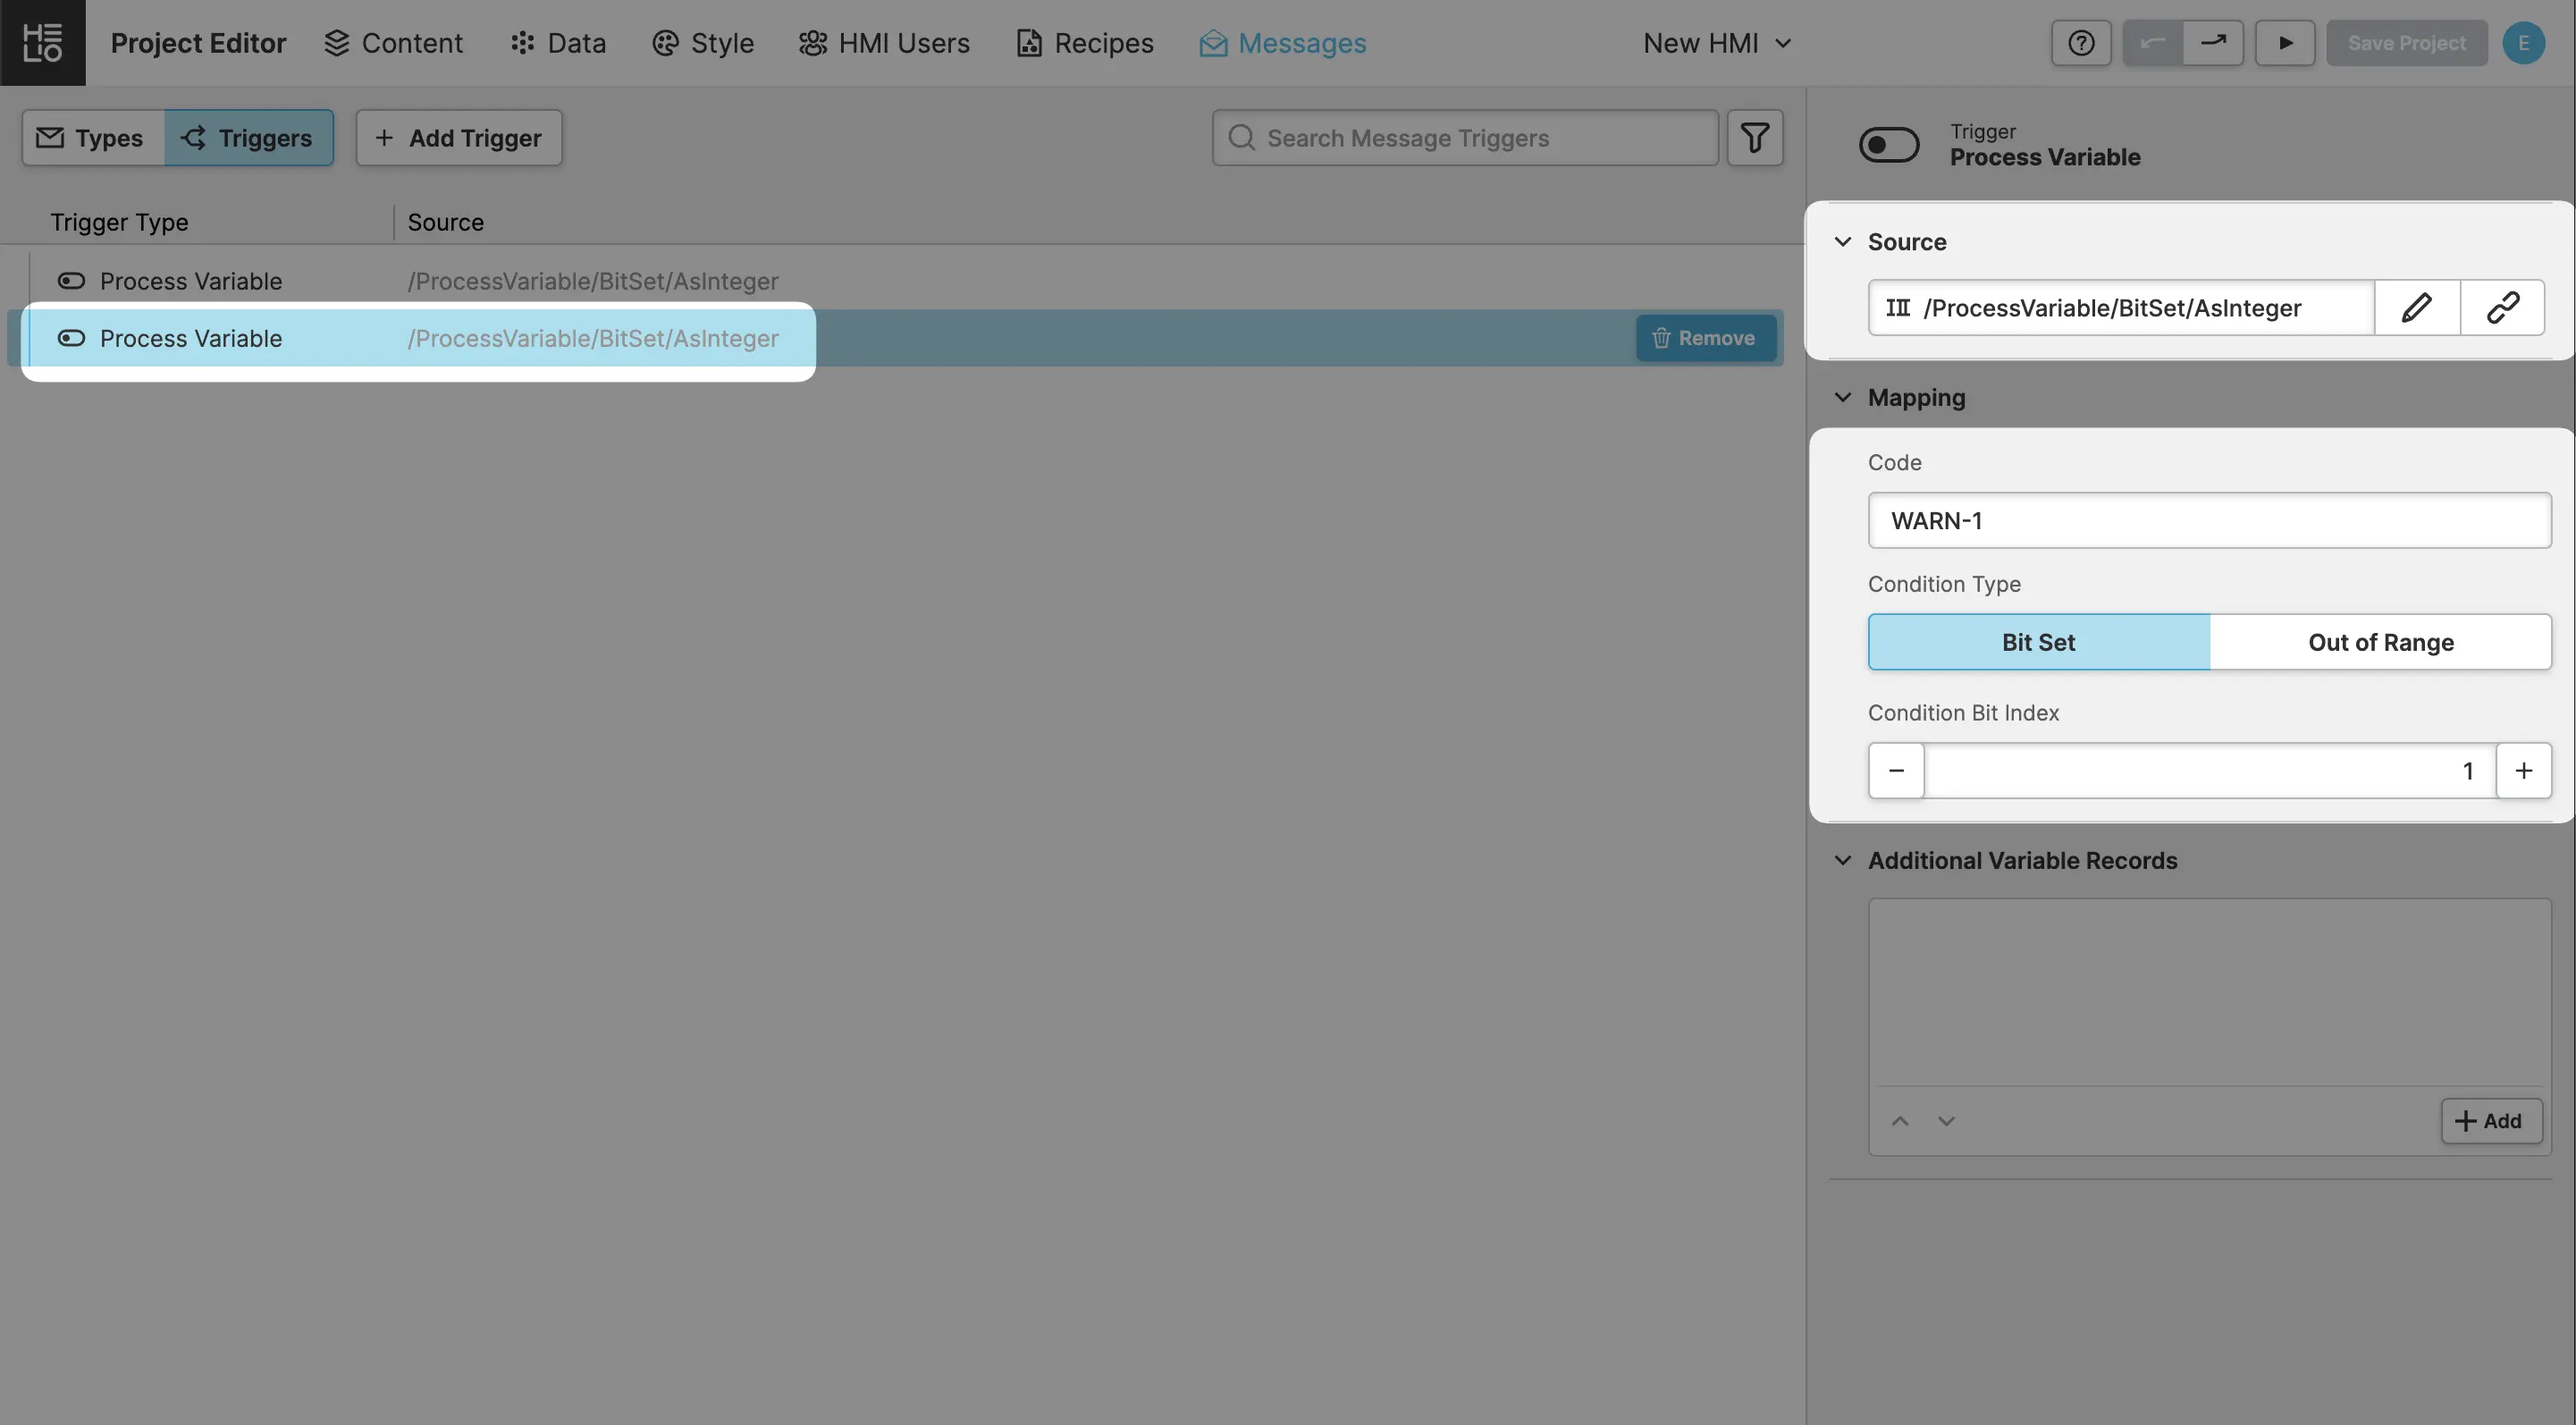This screenshot has height=1425, width=2576.
Task: Open the New HMI dropdown
Action: tap(1716, 43)
